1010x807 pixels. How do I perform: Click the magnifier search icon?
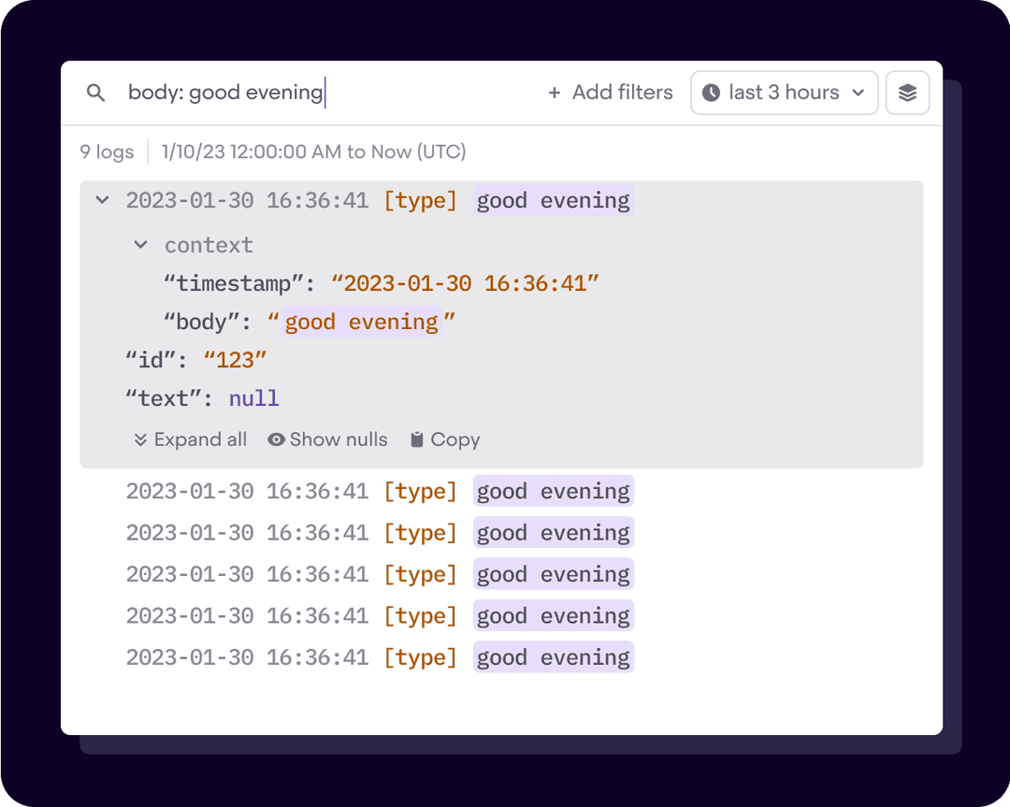(x=95, y=93)
